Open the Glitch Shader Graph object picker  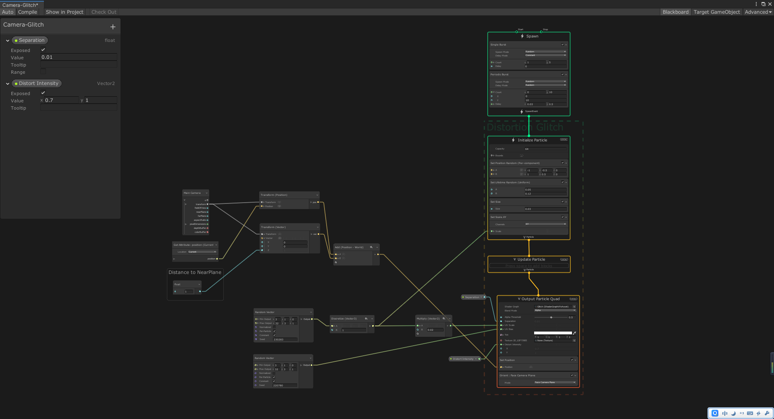tap(574, 307)
